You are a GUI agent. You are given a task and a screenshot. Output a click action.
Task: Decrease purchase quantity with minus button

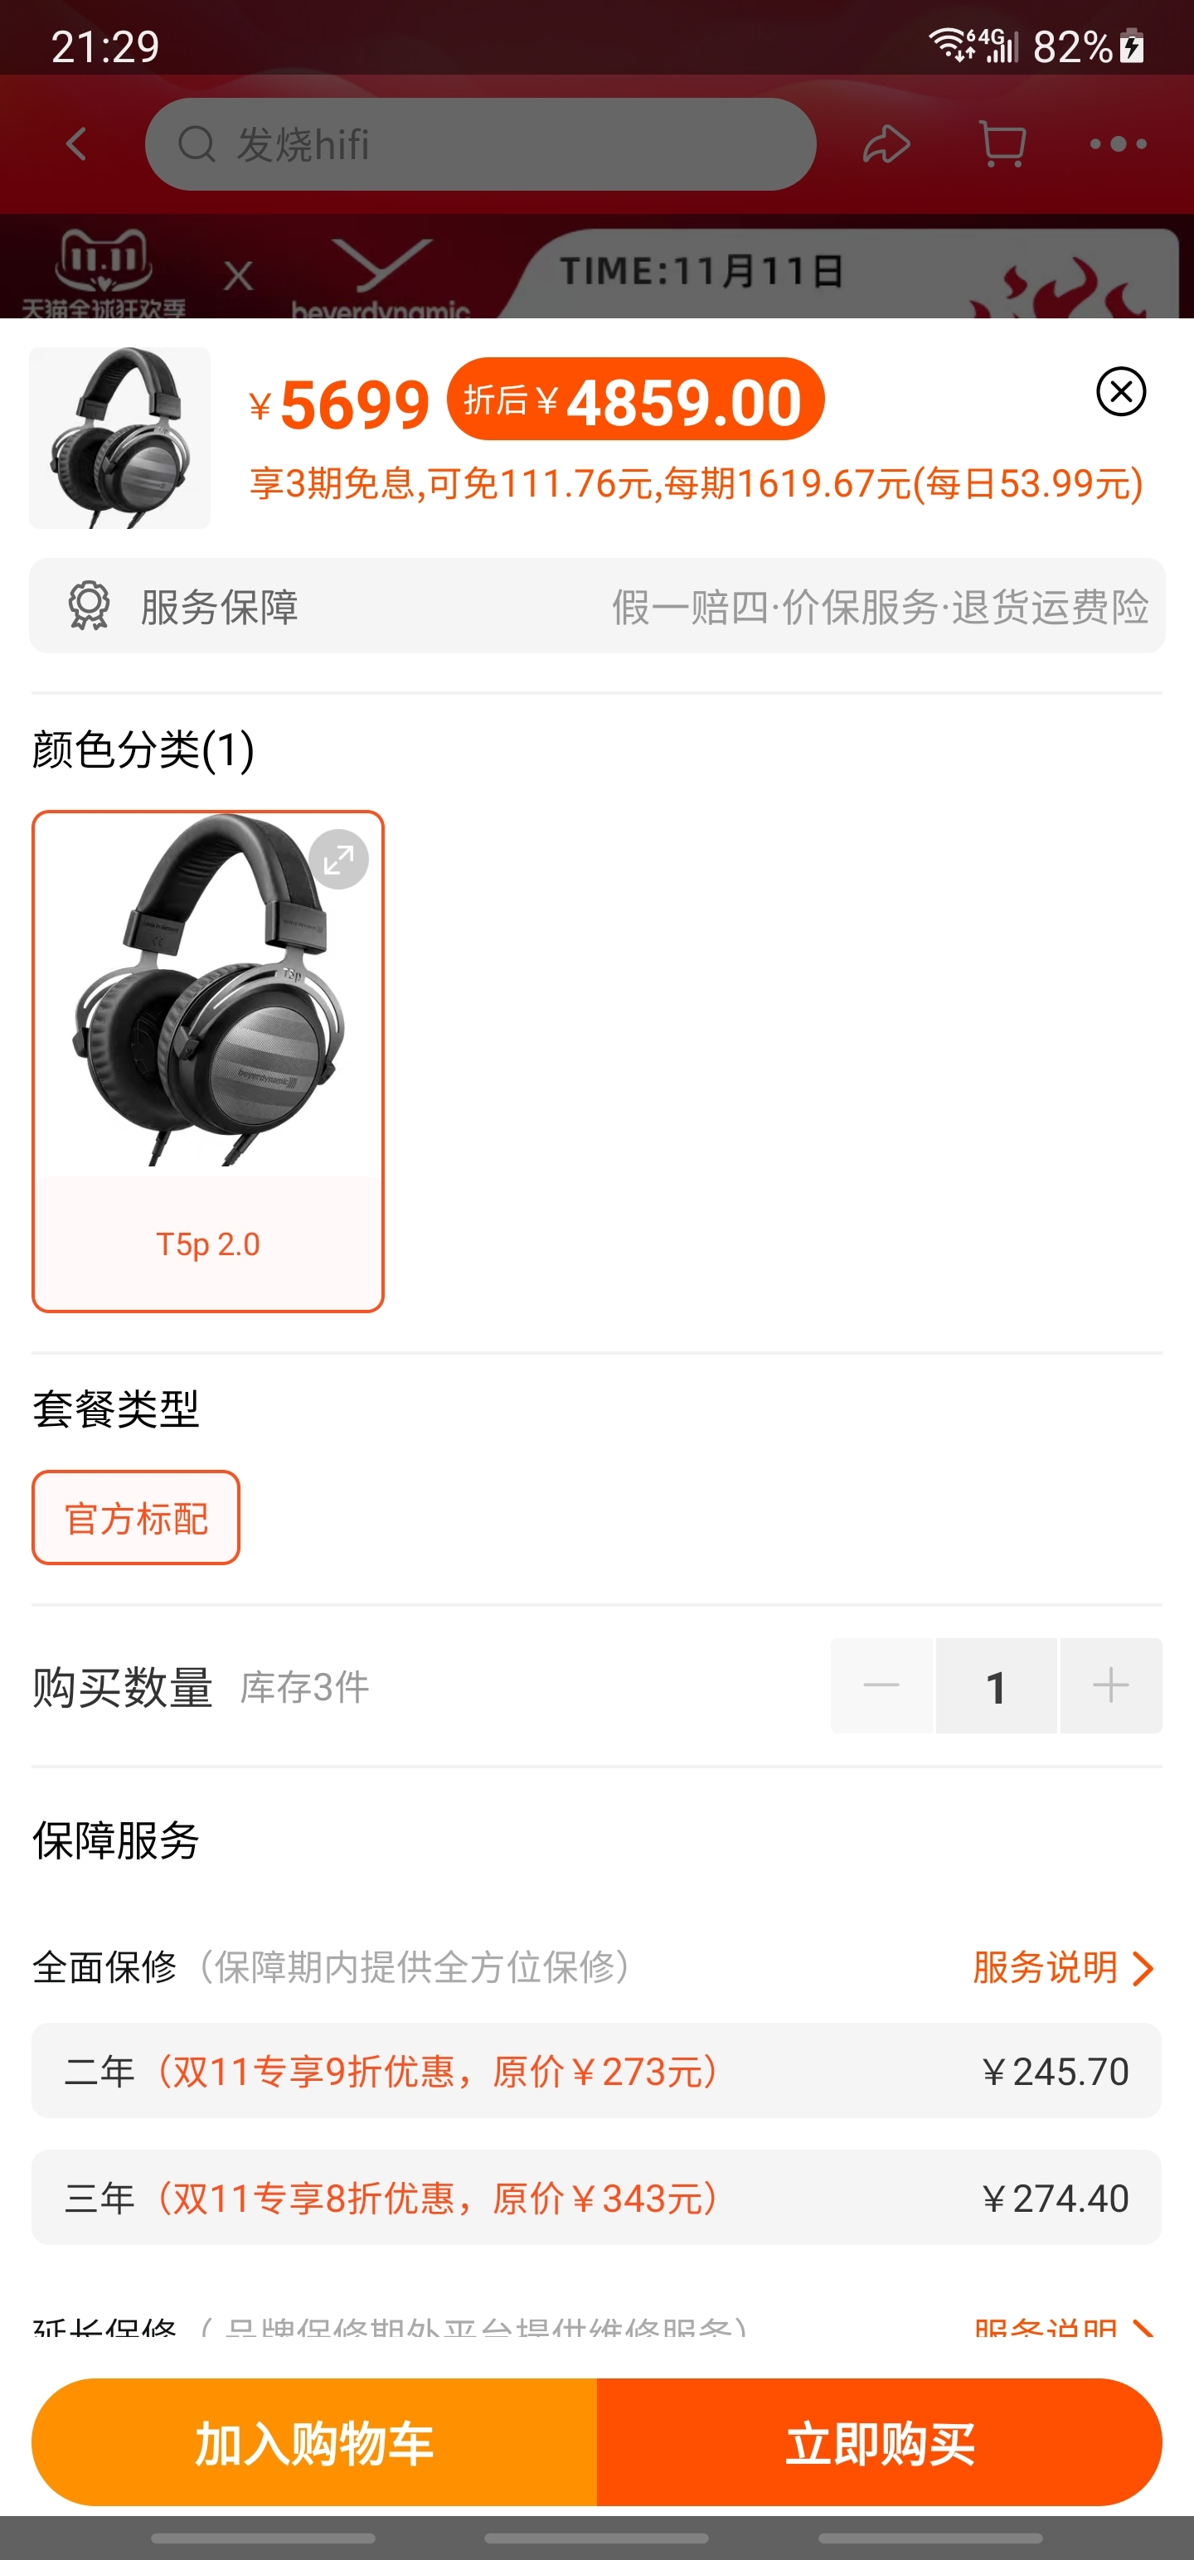click(x=882, y=1685)
